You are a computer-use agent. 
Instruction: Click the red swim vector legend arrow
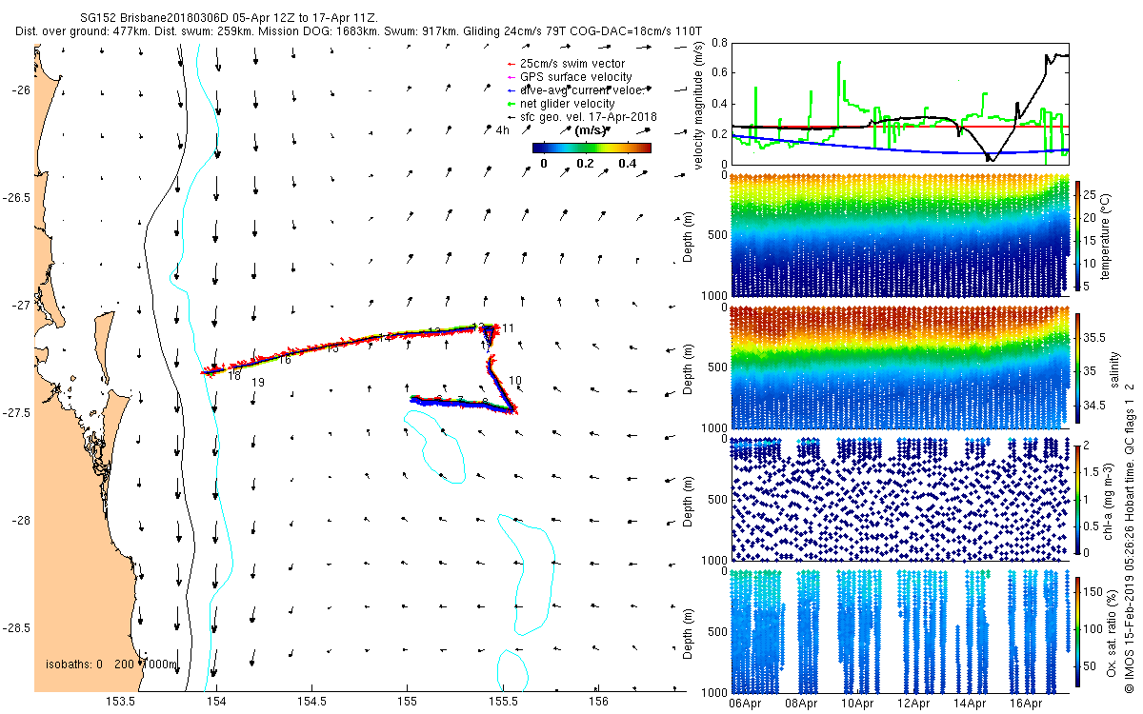512,64
